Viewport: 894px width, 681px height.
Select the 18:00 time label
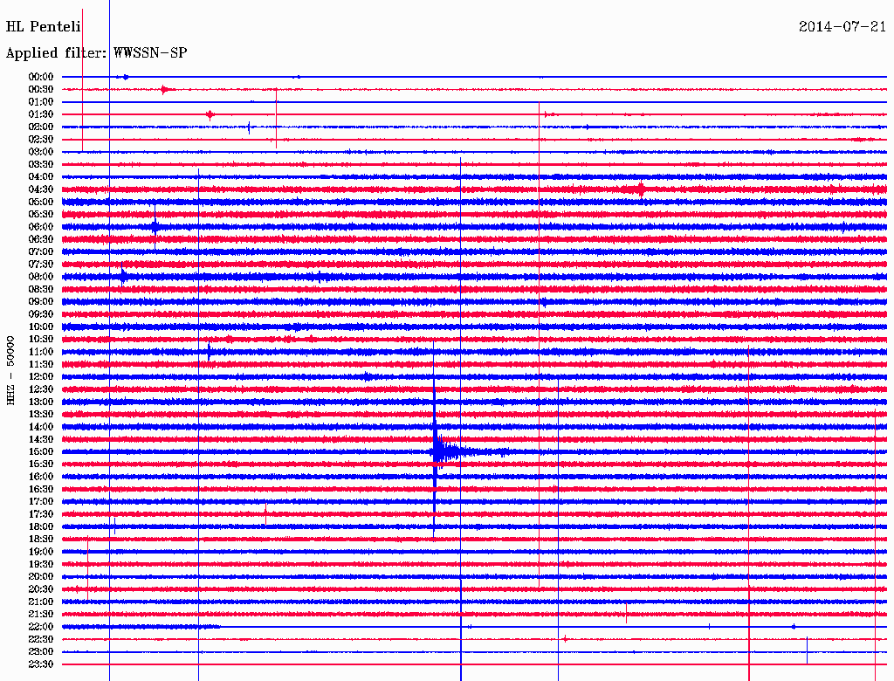(40, 526)
